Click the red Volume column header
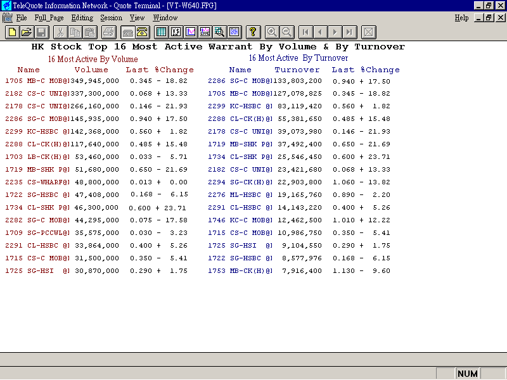Image resolution: width=507 pixels, height=380 pixels. click(x=91, y=70)
